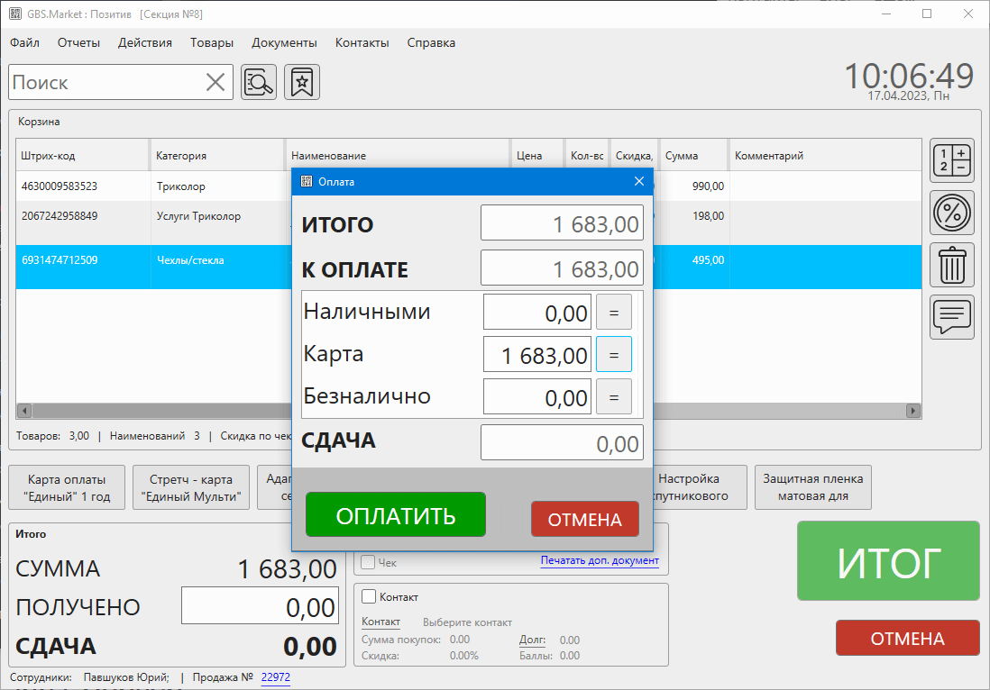Image resolution: width=990 pixels, height=690 pixels.
Task: Open advanced search with the magnifier icon
Action: point(259,82)
